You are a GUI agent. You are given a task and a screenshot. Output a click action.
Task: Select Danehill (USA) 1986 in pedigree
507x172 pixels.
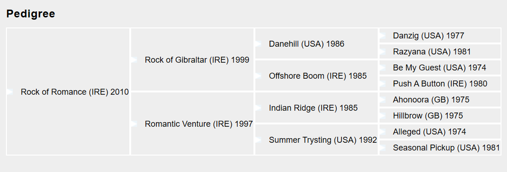point(306,44)
